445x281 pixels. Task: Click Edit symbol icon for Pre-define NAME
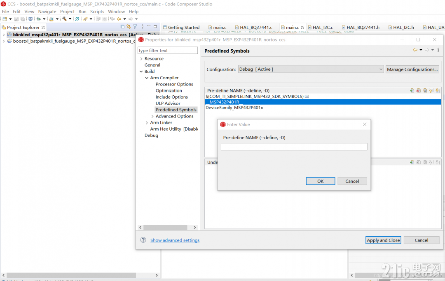425,90
